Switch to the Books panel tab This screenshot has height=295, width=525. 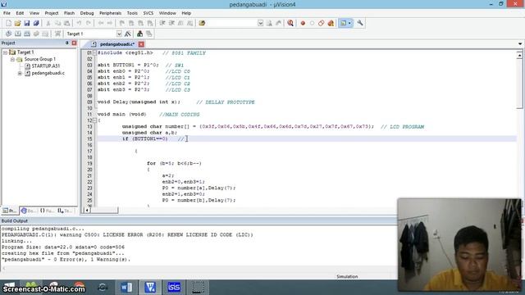[29, 211]
